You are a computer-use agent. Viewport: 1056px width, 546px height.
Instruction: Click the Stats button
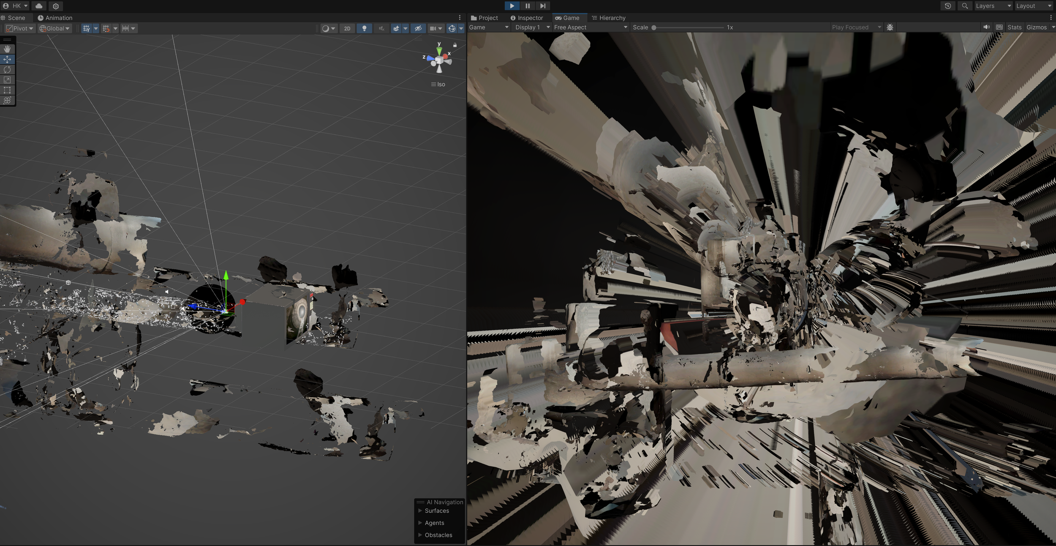1014,27
